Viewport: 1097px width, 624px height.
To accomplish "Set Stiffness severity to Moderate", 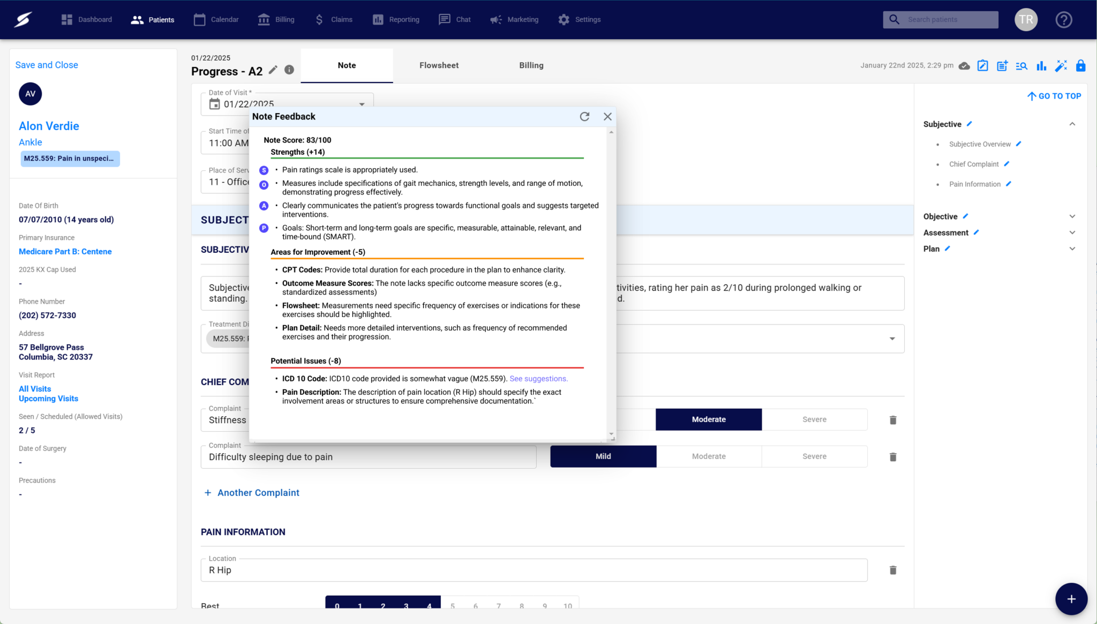I will click(x=708, y=419).
